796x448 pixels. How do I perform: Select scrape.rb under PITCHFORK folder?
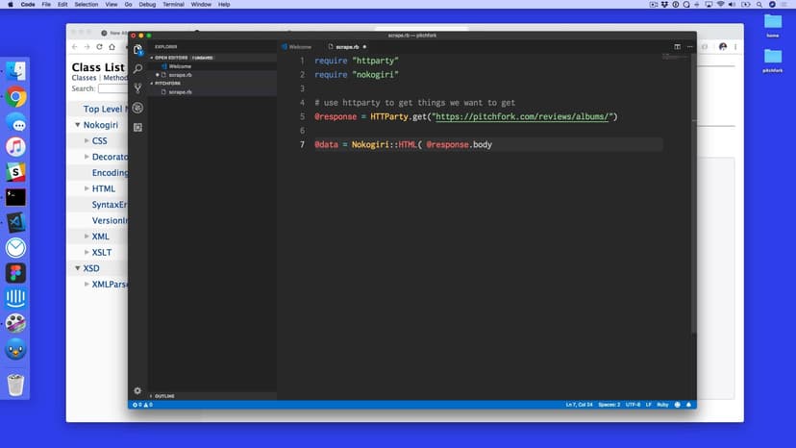pos(181,92)
